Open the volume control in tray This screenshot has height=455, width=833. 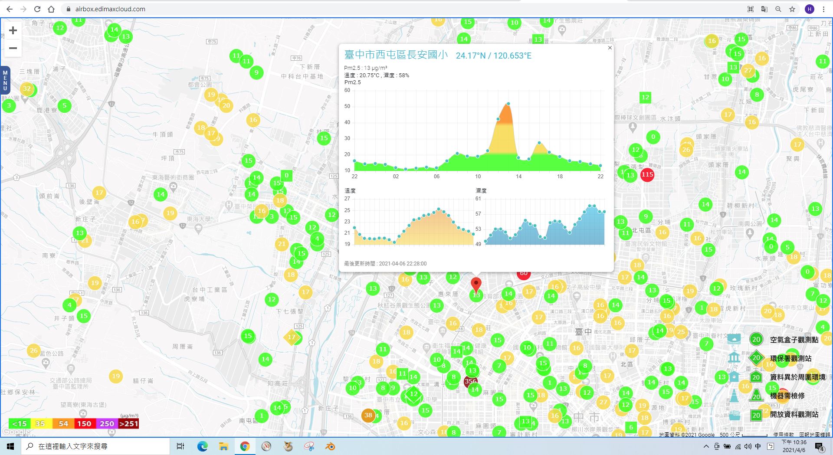pyautogui.click(x=748, y=446)
